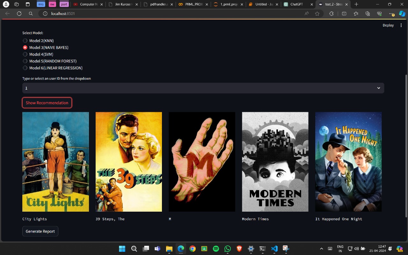Open Windows taskbar search
408x255 pixels.
pos(134,249)
